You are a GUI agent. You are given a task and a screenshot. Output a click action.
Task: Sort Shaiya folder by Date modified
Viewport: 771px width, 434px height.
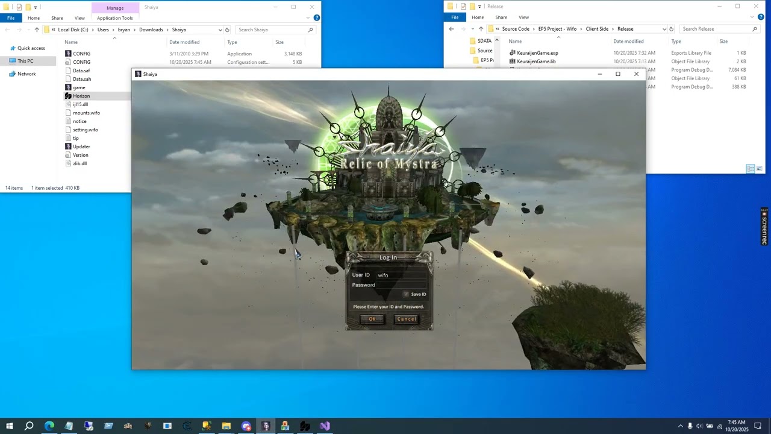coord(184,42)
